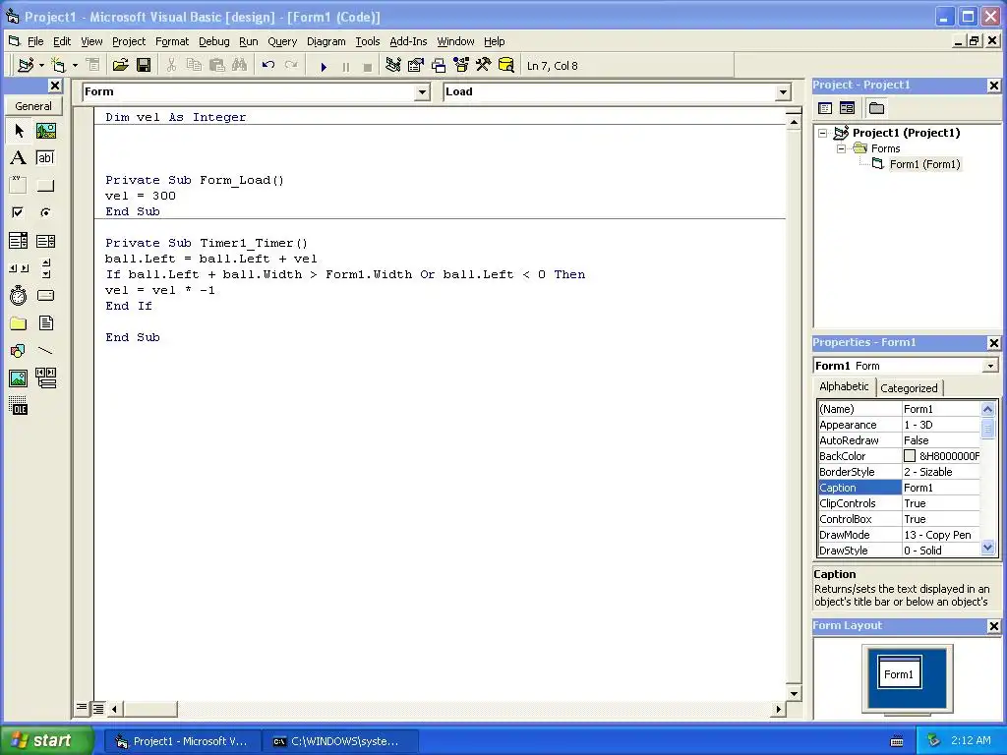Open the Procedure dropdown showing Load
The height and width of the screenshot is (755, 1007).
(x=783, y=92)
